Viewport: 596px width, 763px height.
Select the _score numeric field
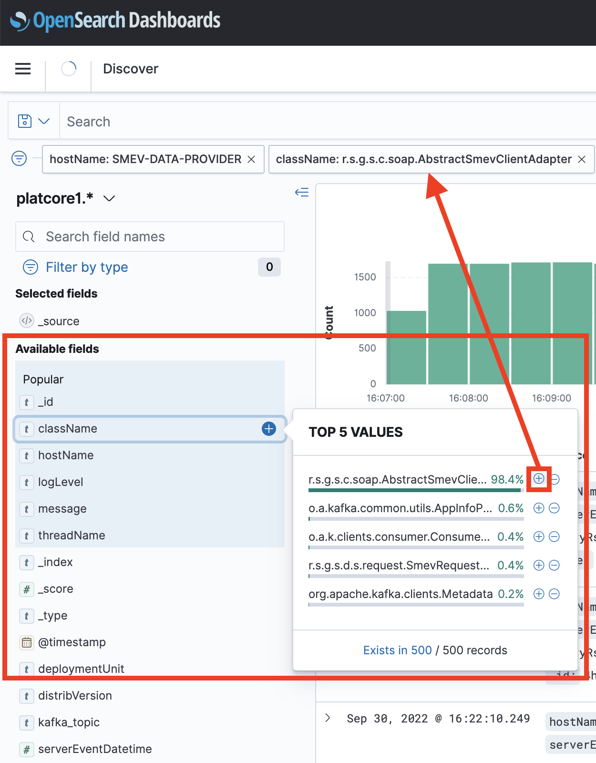55,589
